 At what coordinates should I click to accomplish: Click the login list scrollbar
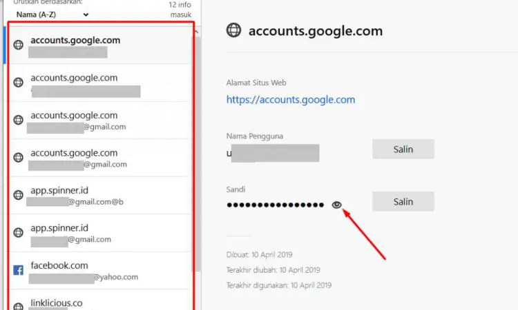(198, 154)
